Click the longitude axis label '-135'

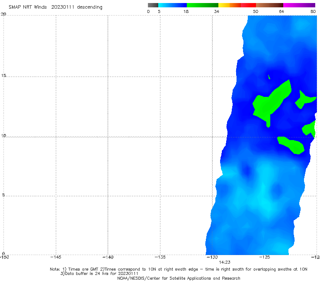160,257
